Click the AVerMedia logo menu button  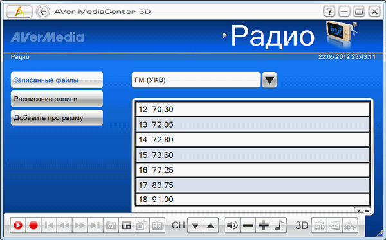pos(19,12)
